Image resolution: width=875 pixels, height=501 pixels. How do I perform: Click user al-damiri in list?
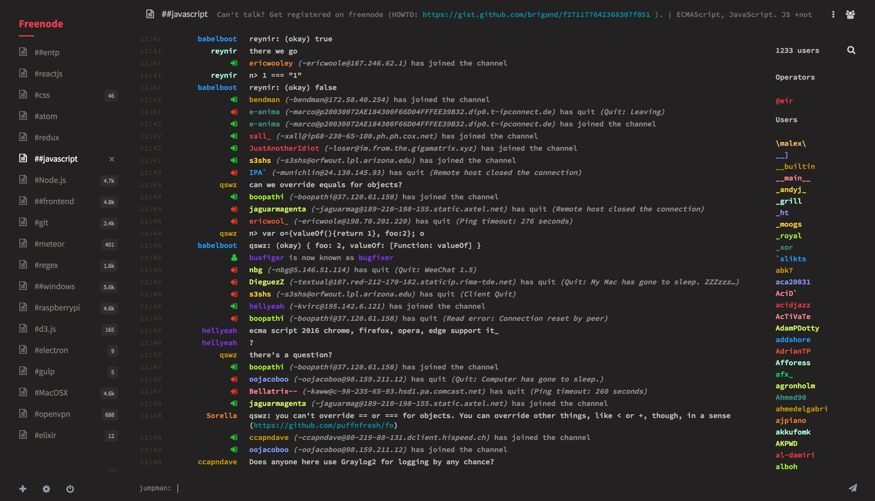(795, 455)
